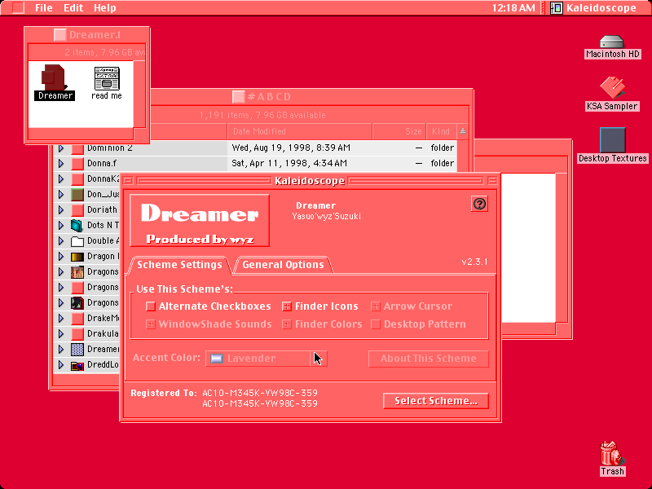The height and width of the screenshot is (489, 652).
Task: Click the Select Scheme... button
Action: pos(436,401)
